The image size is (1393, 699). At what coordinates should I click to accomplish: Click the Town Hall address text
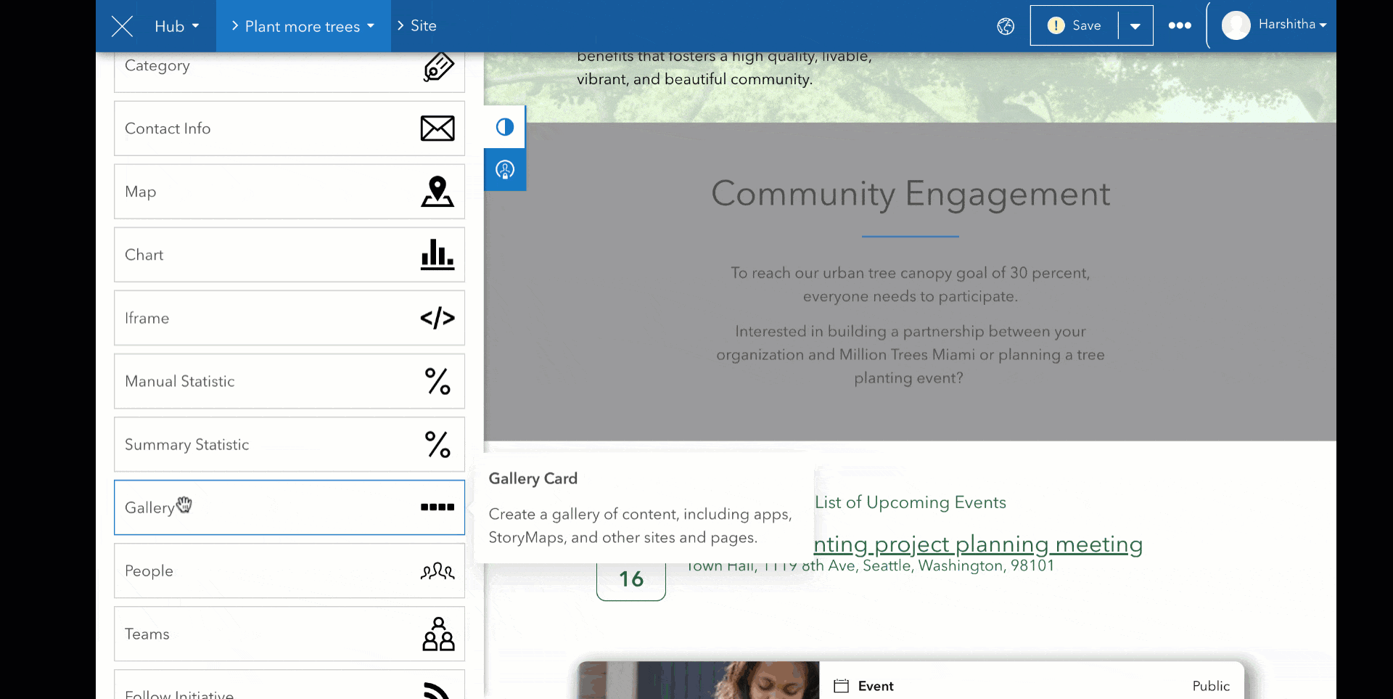point(870,565)
